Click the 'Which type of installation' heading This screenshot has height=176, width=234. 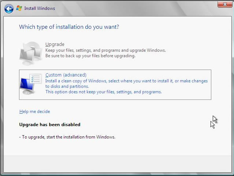click(69, 27)
